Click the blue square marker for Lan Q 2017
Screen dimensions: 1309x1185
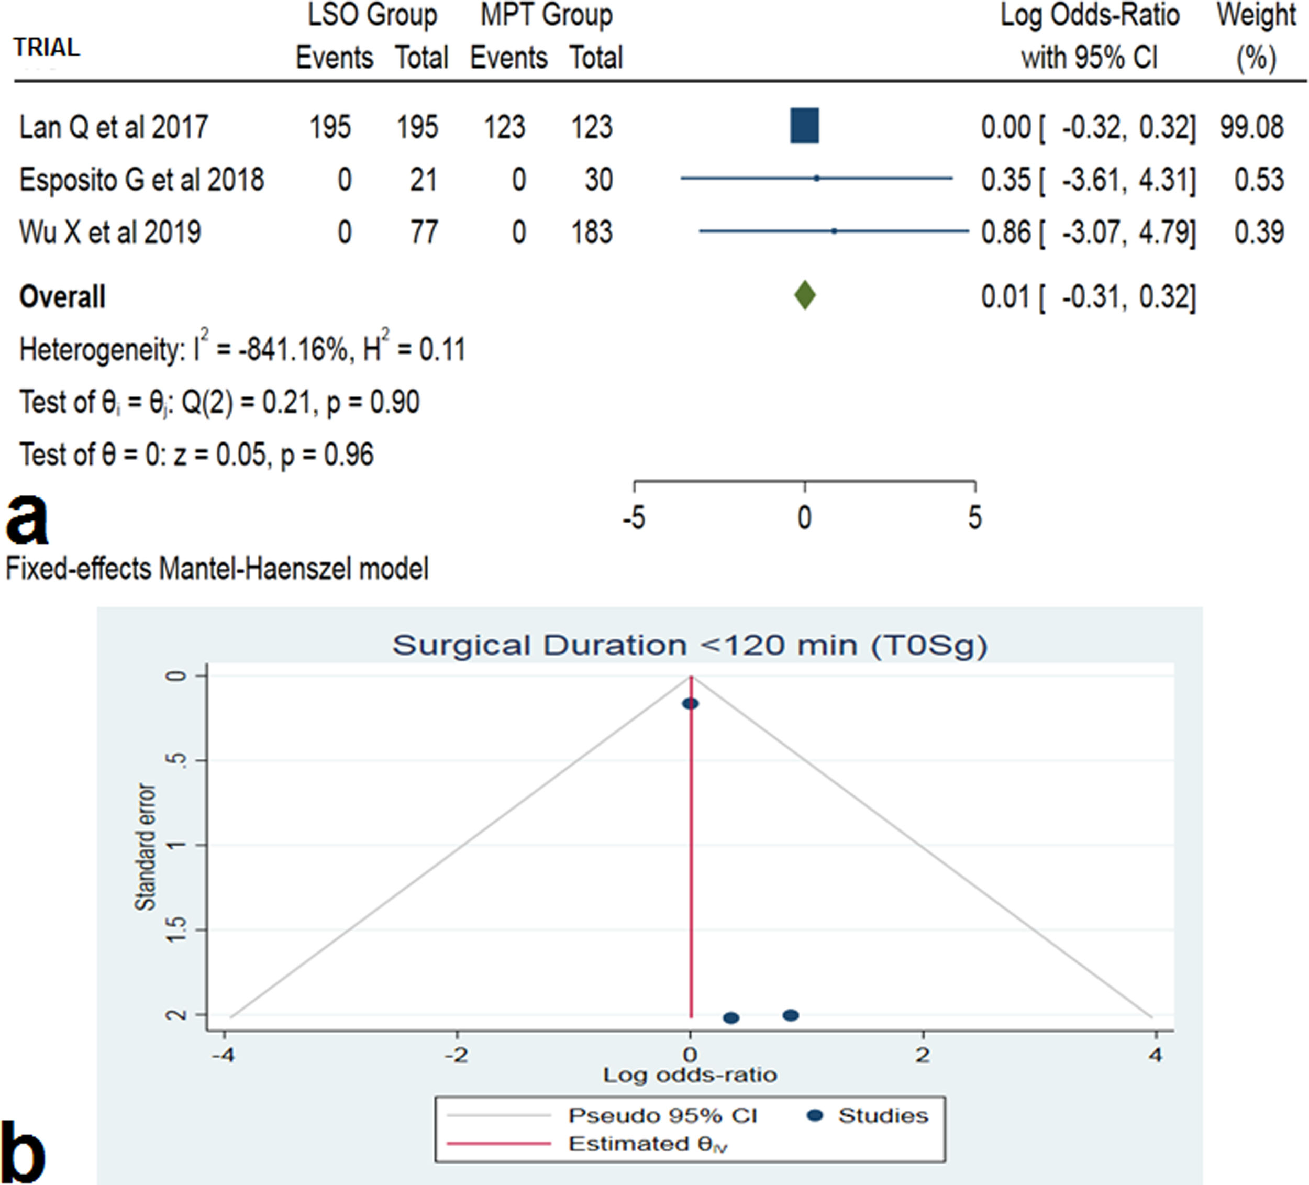804,126
